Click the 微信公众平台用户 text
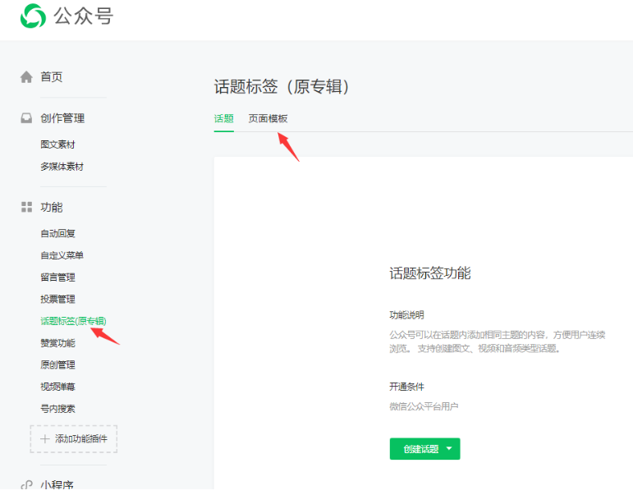Image resolution: width=633 pixels, height=495 pixels. pos(424,406)
